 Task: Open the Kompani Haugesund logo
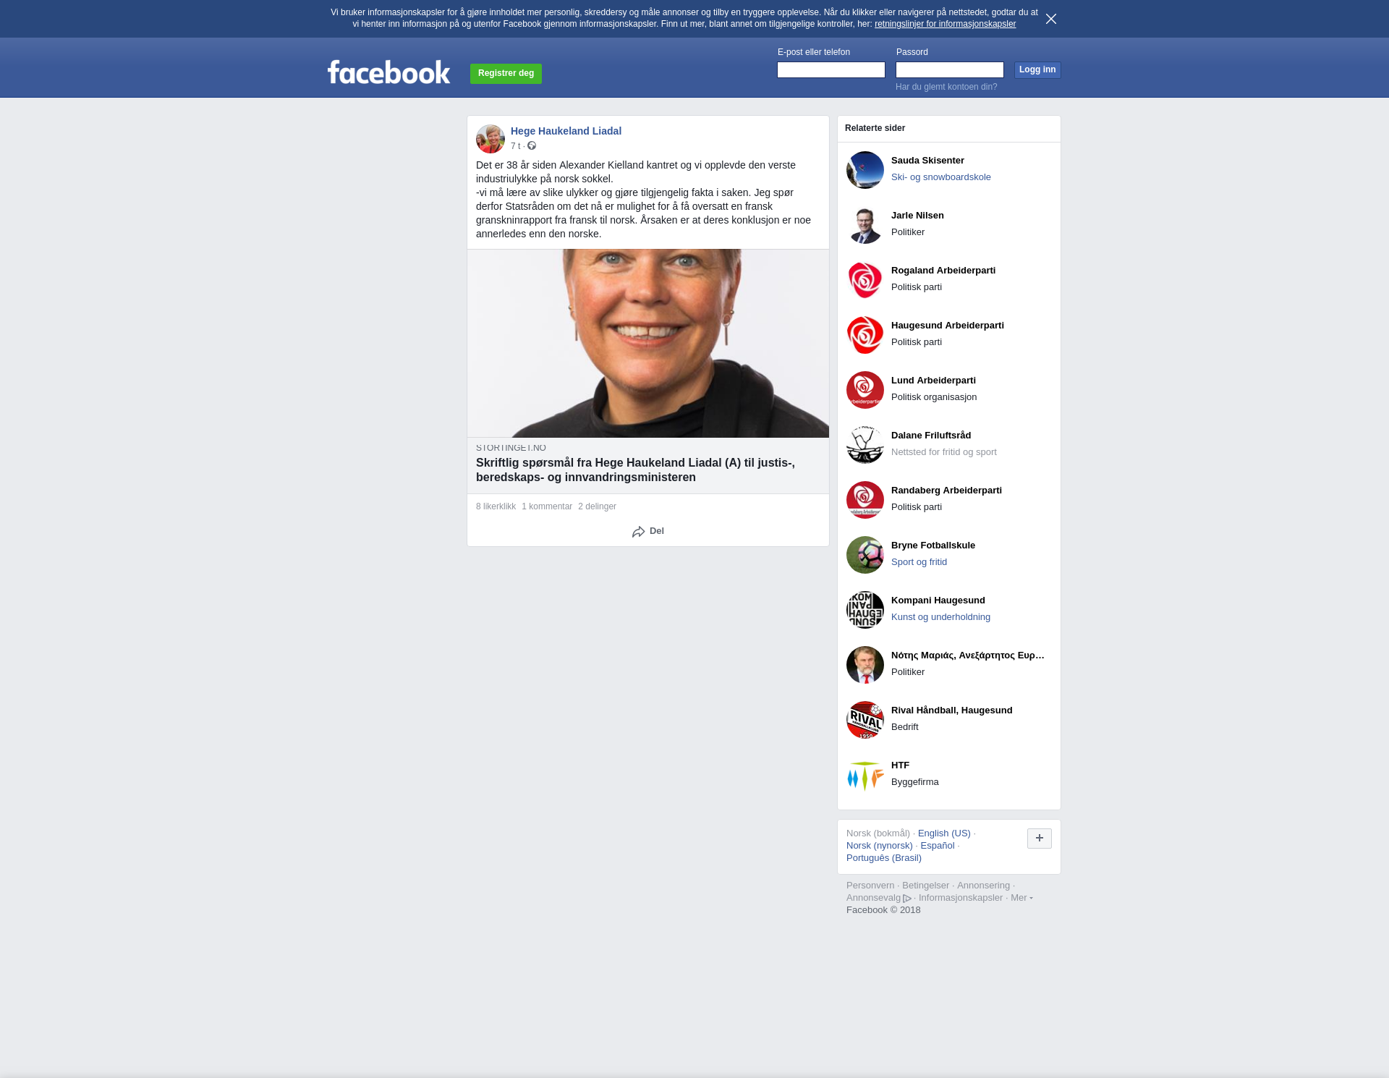pyautogui.click(x=865, y=610)
